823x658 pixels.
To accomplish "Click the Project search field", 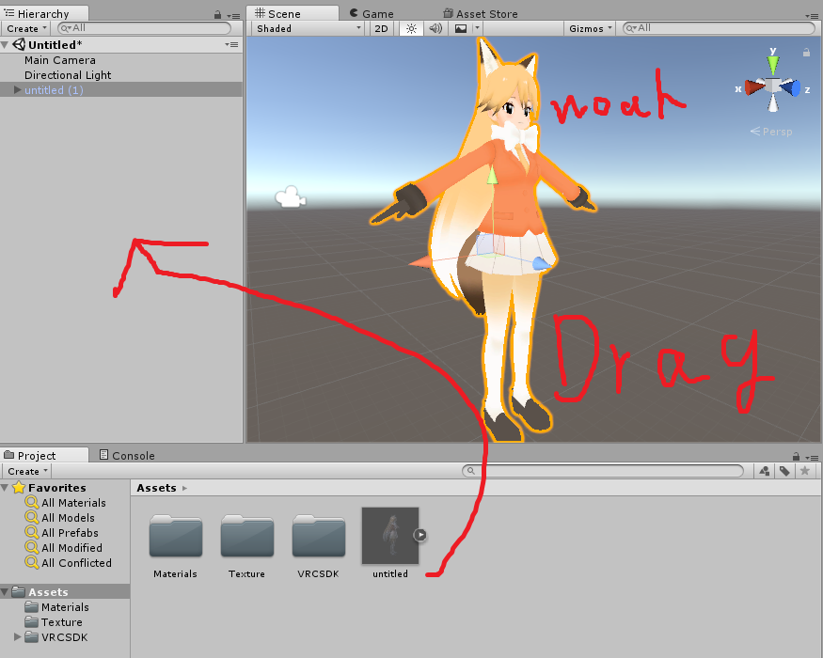I will (603, 471).
